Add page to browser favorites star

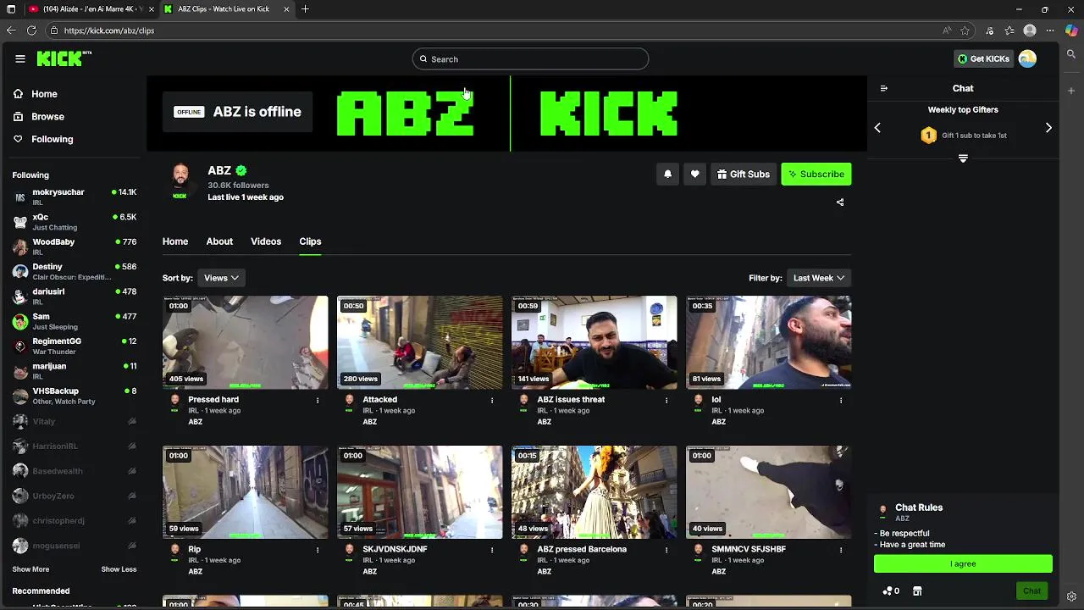pyautogui.click(x=965, y=30)
